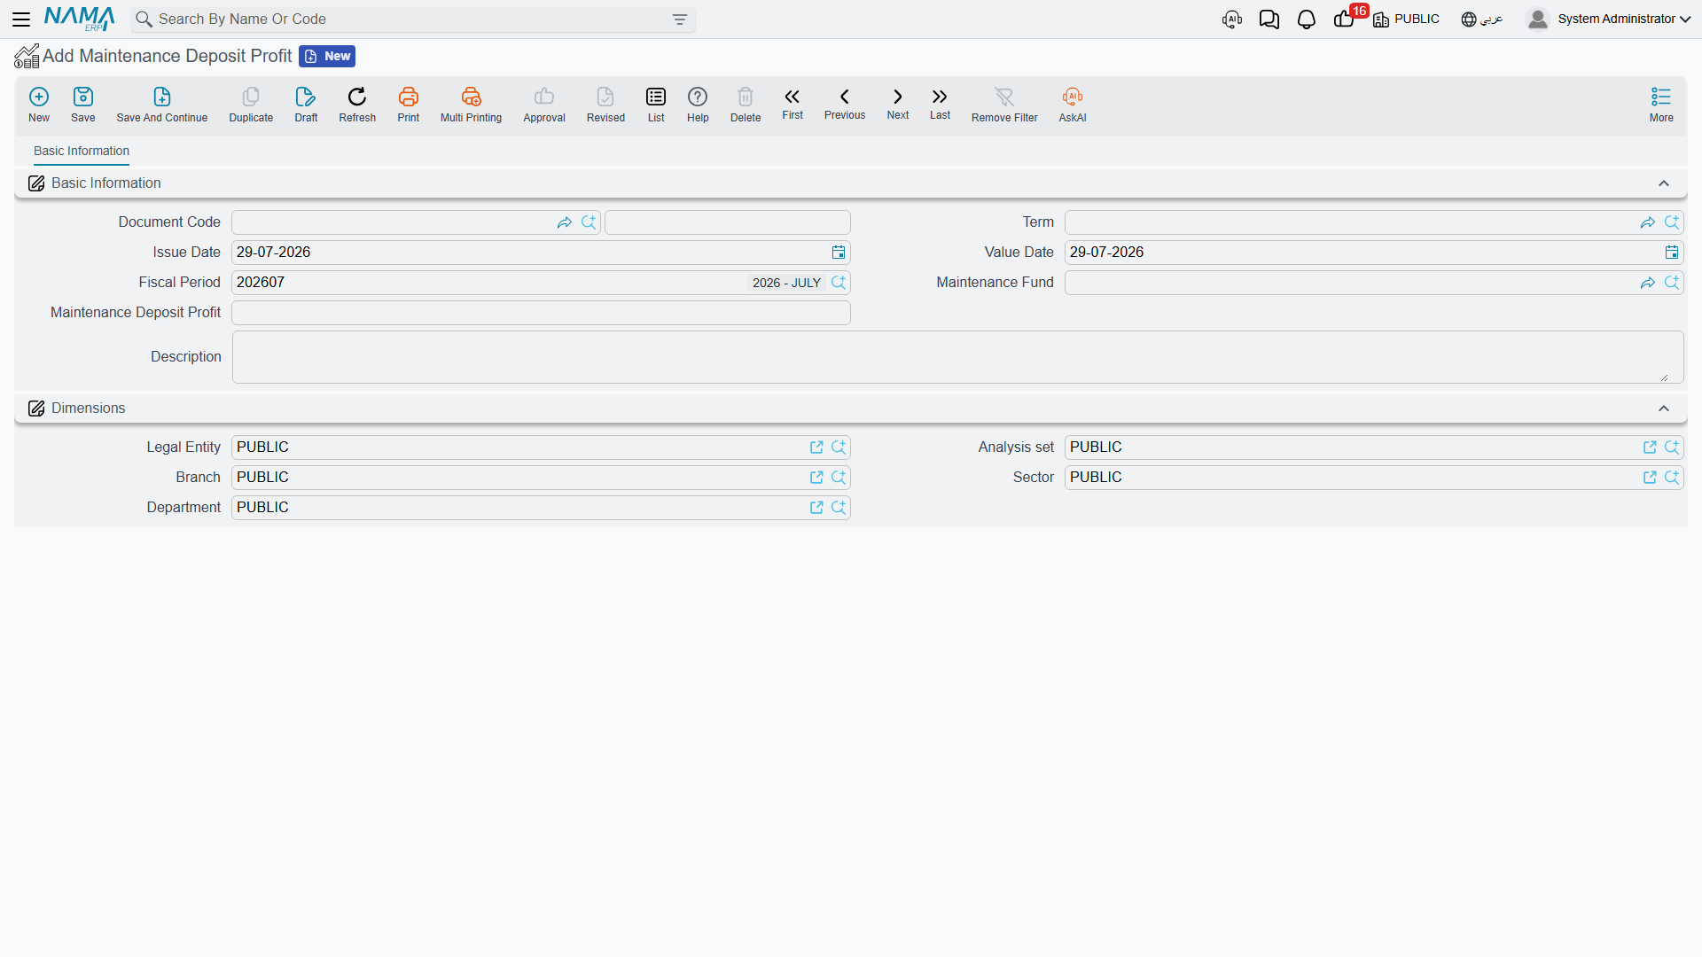Go to Next record
The image size is (1702, 957).
(x=898, y=104)
